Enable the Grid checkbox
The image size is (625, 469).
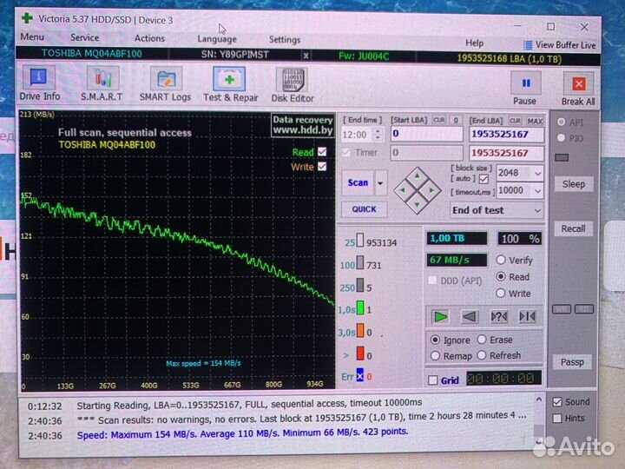pos(434,380)
